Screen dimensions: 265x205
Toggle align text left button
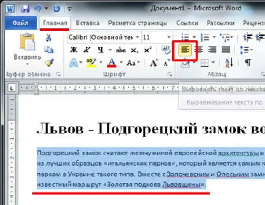[x=185, y=50]
